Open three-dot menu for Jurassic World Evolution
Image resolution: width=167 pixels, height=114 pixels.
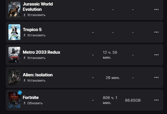pos(156,9)
